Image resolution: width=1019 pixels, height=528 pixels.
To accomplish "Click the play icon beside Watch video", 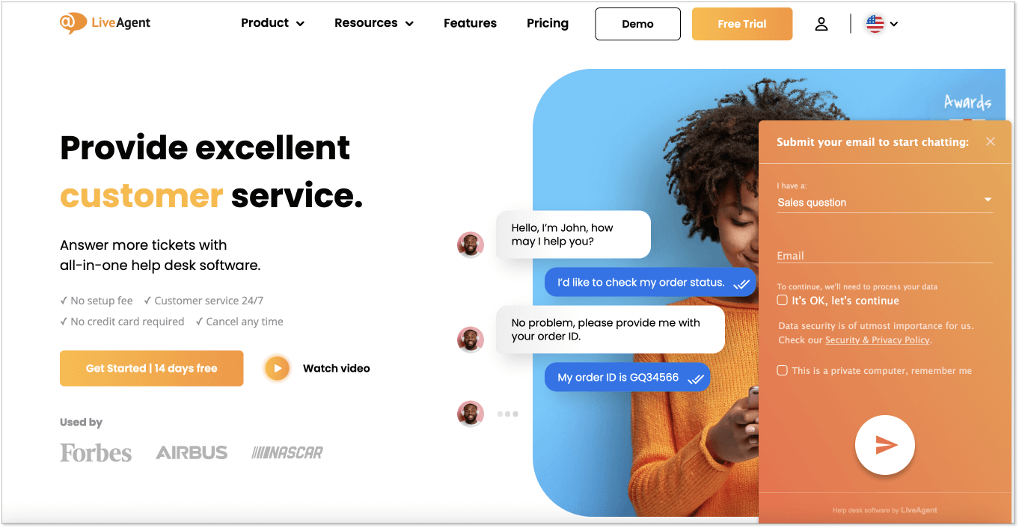I will [277, 368].
